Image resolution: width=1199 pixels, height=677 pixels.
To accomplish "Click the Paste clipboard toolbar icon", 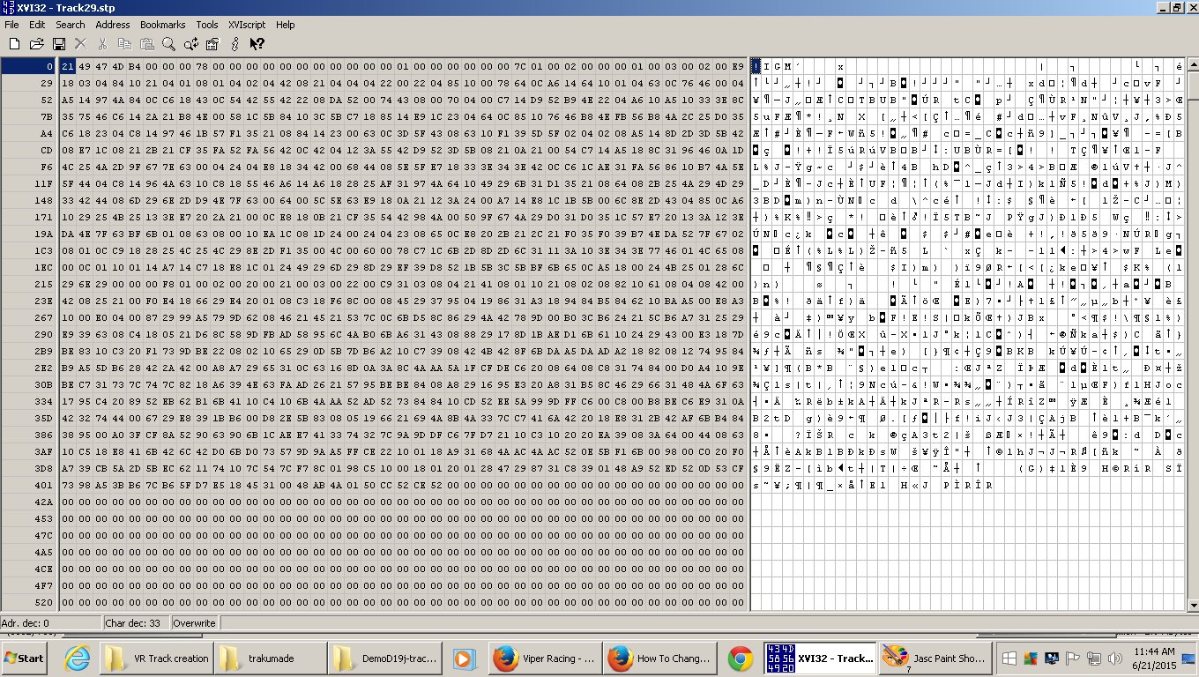I will tap(146, 43).
